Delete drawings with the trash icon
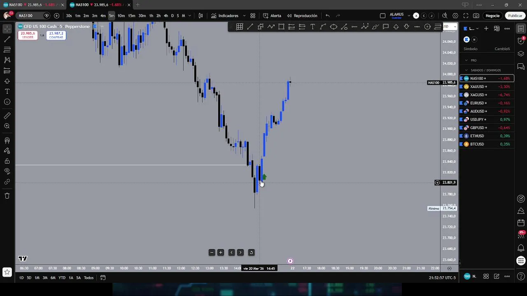The image size is (527, 296). (7, 196)
